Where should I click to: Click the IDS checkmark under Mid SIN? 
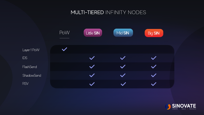click(x=123, y=58)
